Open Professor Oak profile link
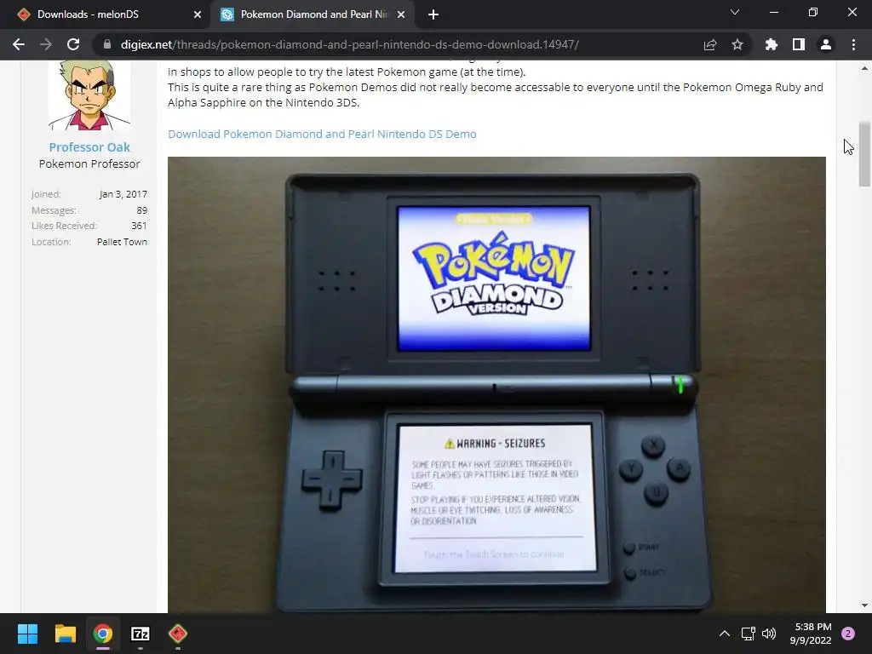872x654 pixels. [89, 147]
